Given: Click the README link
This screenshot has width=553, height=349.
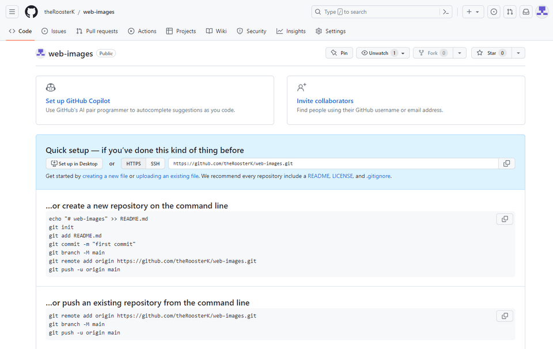Looking at the screenshot, I should tap(319, 176).
